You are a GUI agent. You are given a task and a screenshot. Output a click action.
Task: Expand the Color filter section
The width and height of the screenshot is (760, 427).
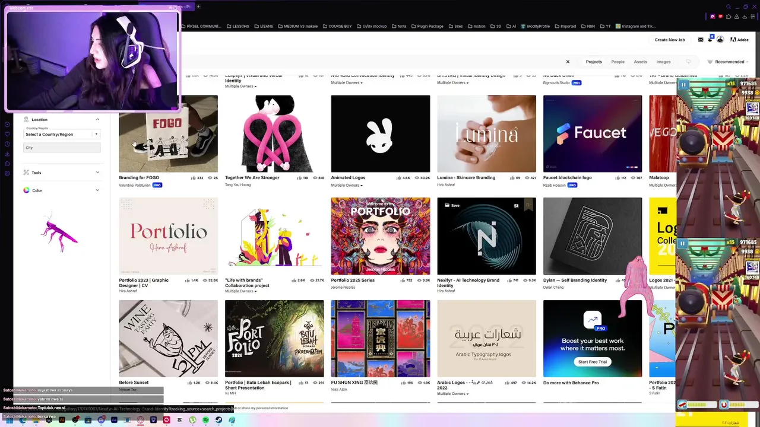coord(97,190)
